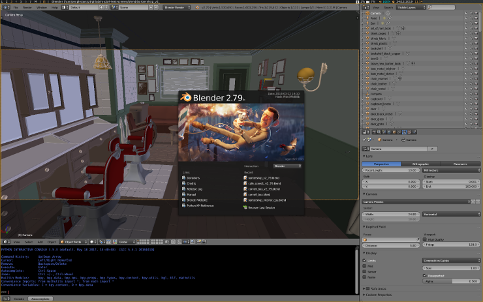Toggle the 3D manipulator axes icon
This screenshot has height=302, width=483.
click(116, 242)
